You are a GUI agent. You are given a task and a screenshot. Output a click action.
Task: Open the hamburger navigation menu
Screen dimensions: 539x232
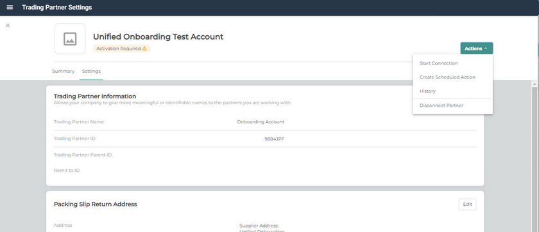click(x=10, y=7)
